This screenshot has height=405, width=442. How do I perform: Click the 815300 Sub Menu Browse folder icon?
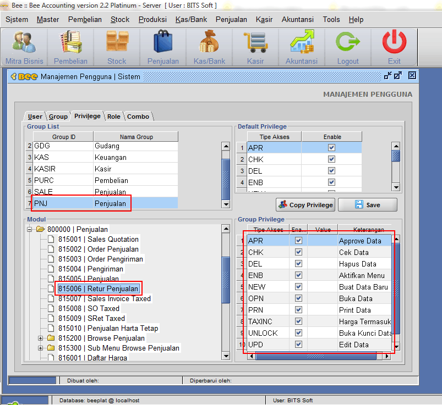(51, 348)
